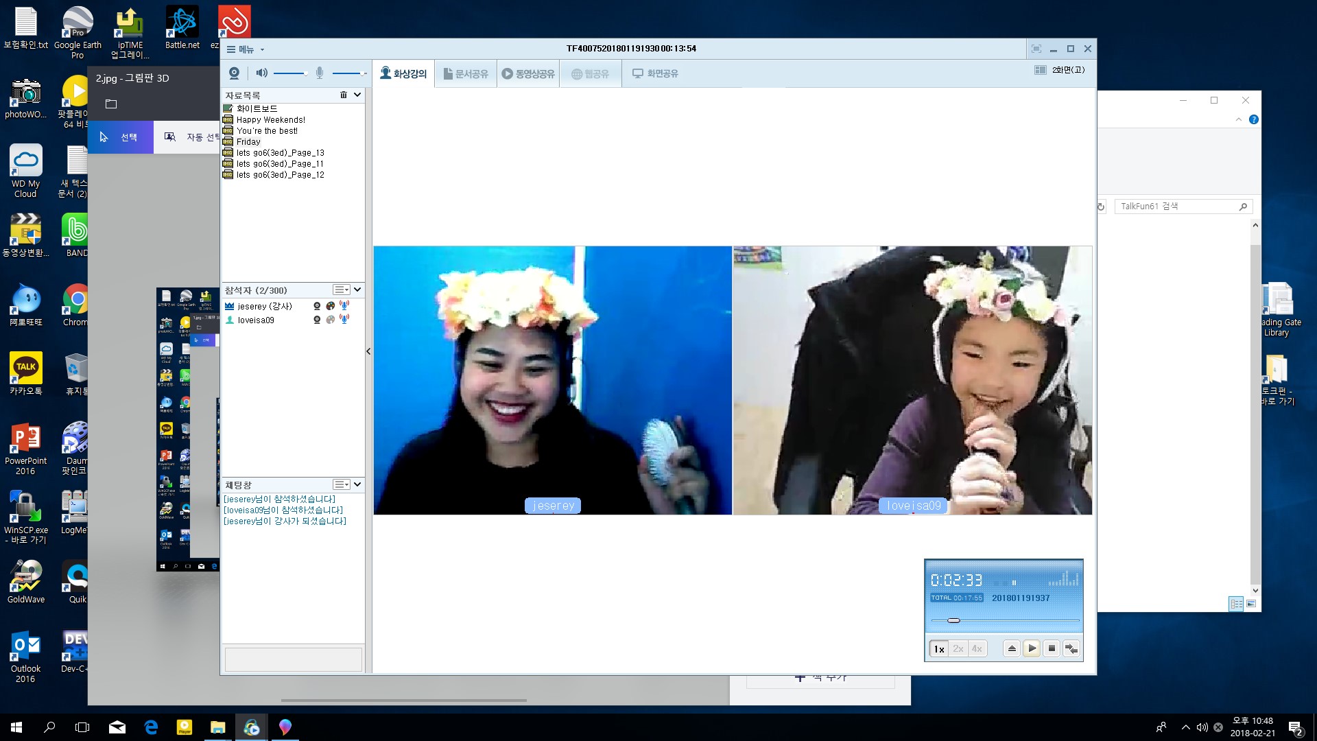Screen dimensions: 1317x741
Task: Stop playback in the recording player
Action: [1052, 648]
